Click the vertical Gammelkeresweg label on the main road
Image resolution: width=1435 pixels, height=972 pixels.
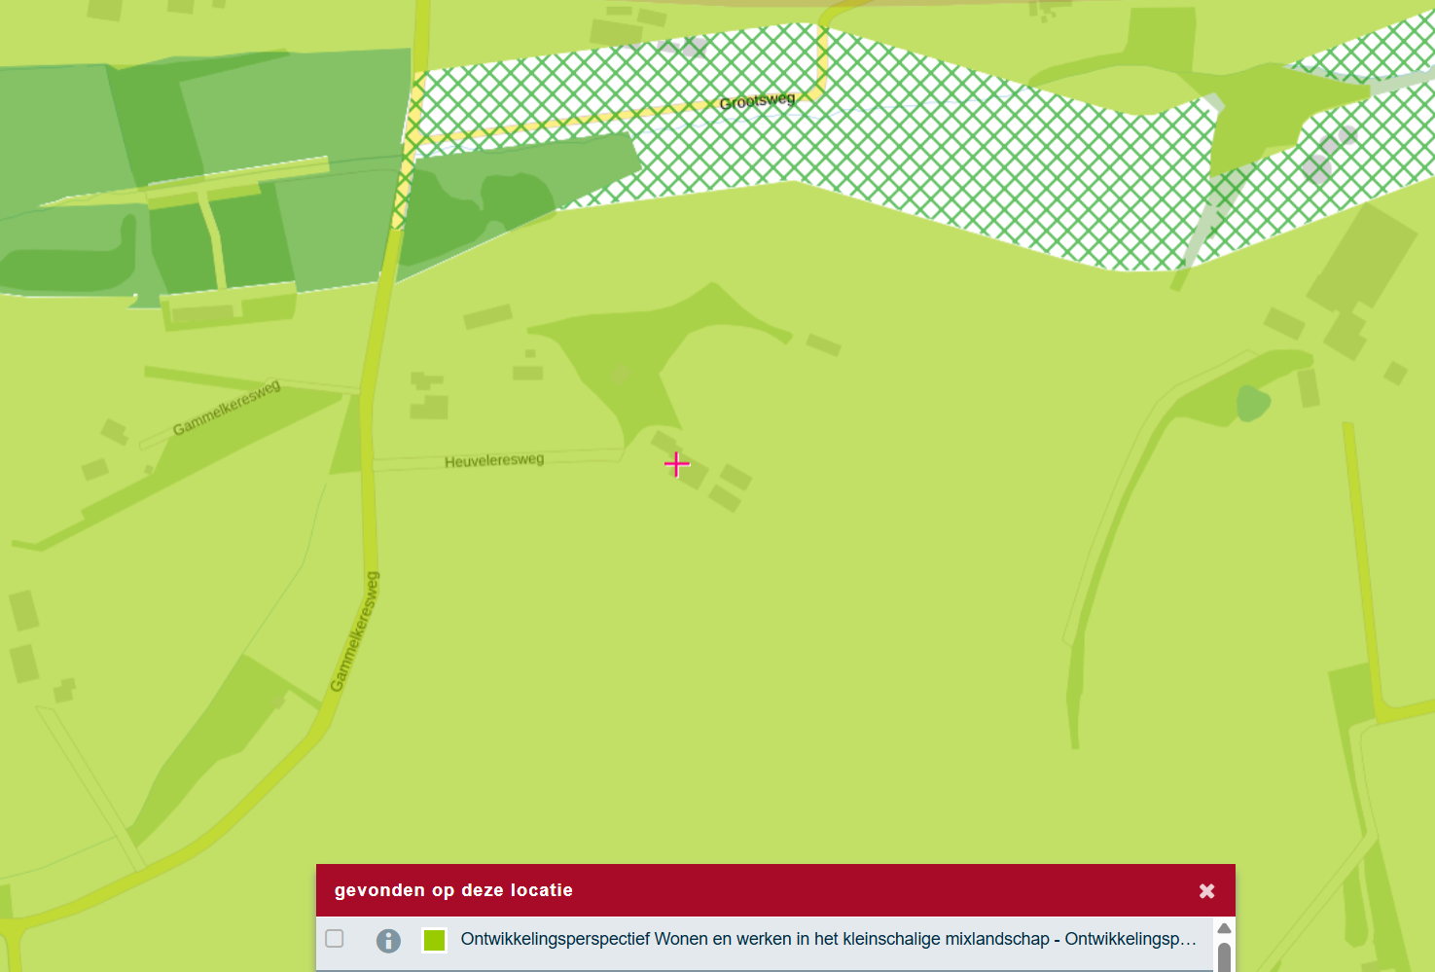355,631
